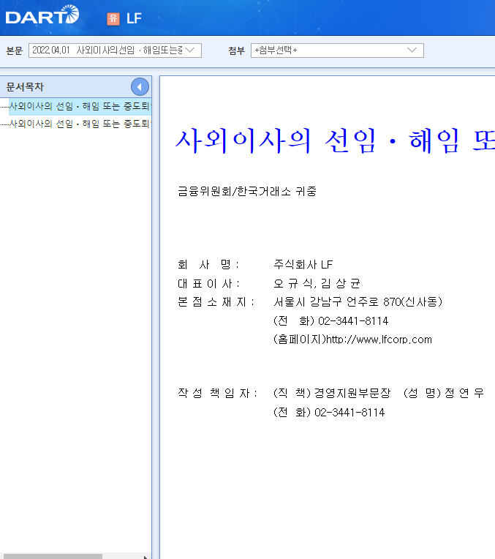Select the highlighted first 사외이사의 선임 tree item
The height and width of the screenshot is (559, 495).
(x=80, y=106)
